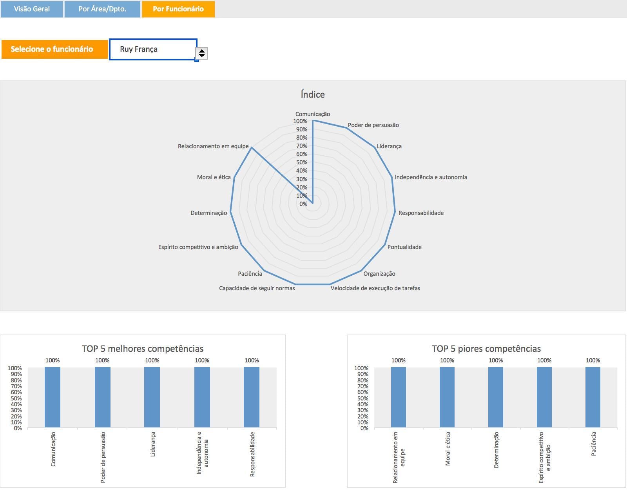Screen dimensions: 627x502
Task: Click the spinner down arrow beside employee name
Action: pos(202,55)
